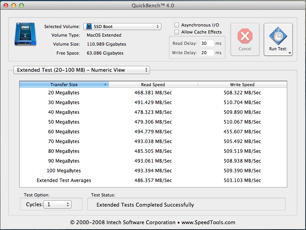Click write speed 510.067 MB/Sec
Viewport: 306px width, 230px height.
[242, 122]
